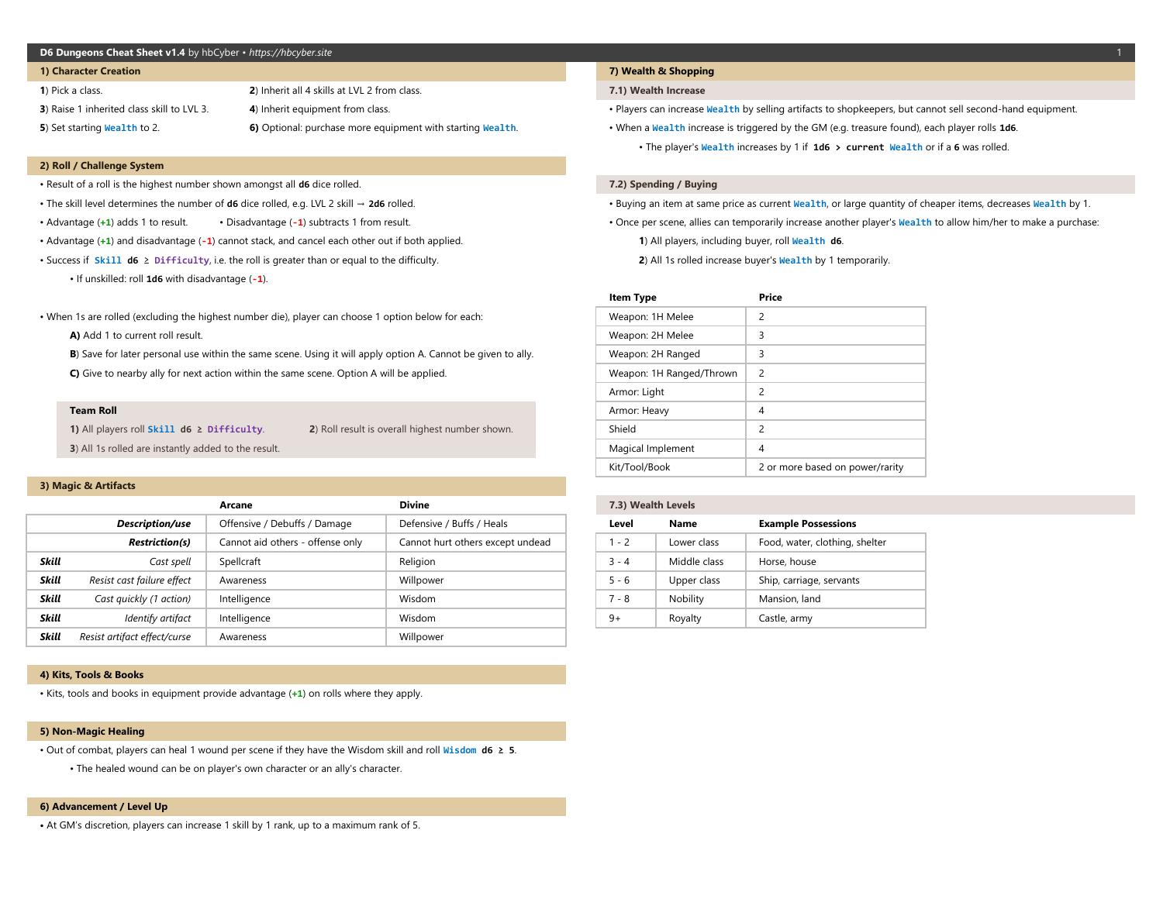Select 'Defensive / Buffs / Heals' cell
Image resolution: width=1163 pixels, height=899 pixels.
coord(476,524)
